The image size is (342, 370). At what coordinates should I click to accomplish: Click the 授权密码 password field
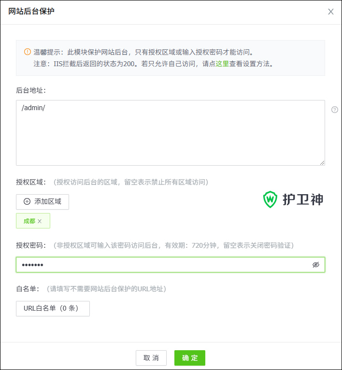click(171, 265)
